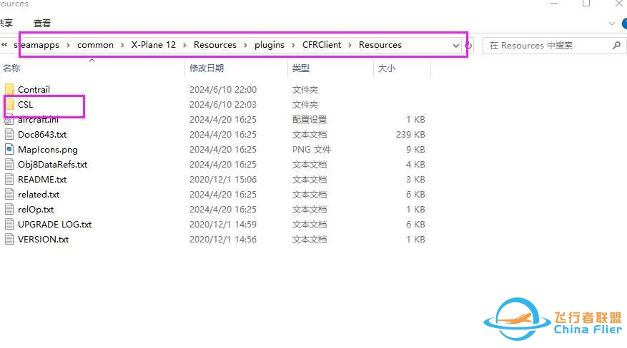The width and height of the screenshot is (627, 348).
Task: Open the Contrail folder icon
Action: [9, 89]
